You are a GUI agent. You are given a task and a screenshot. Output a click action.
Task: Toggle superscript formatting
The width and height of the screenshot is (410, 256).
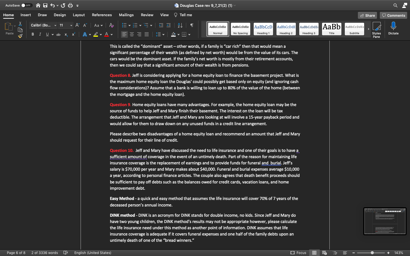[73, 34]
